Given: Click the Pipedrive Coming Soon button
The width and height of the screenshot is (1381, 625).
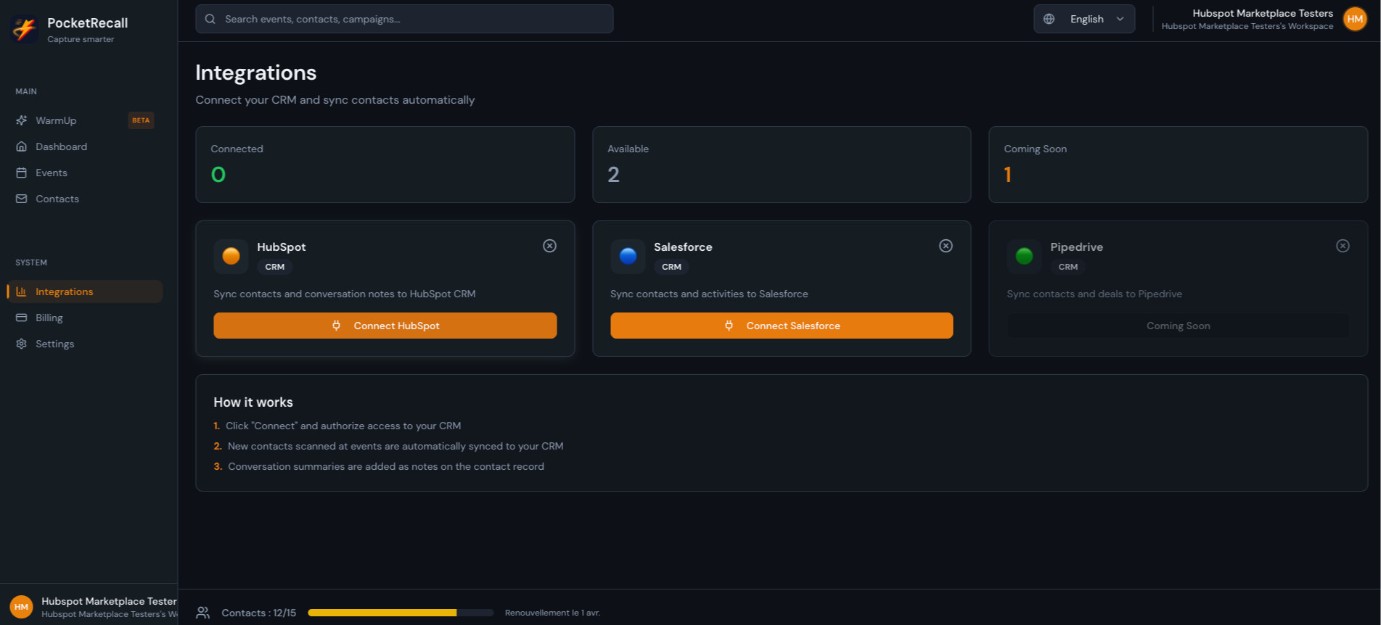Looking at the screenshot, I should pos(1179,326).
